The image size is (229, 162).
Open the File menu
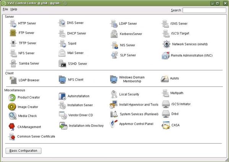(x=5, y=9)
